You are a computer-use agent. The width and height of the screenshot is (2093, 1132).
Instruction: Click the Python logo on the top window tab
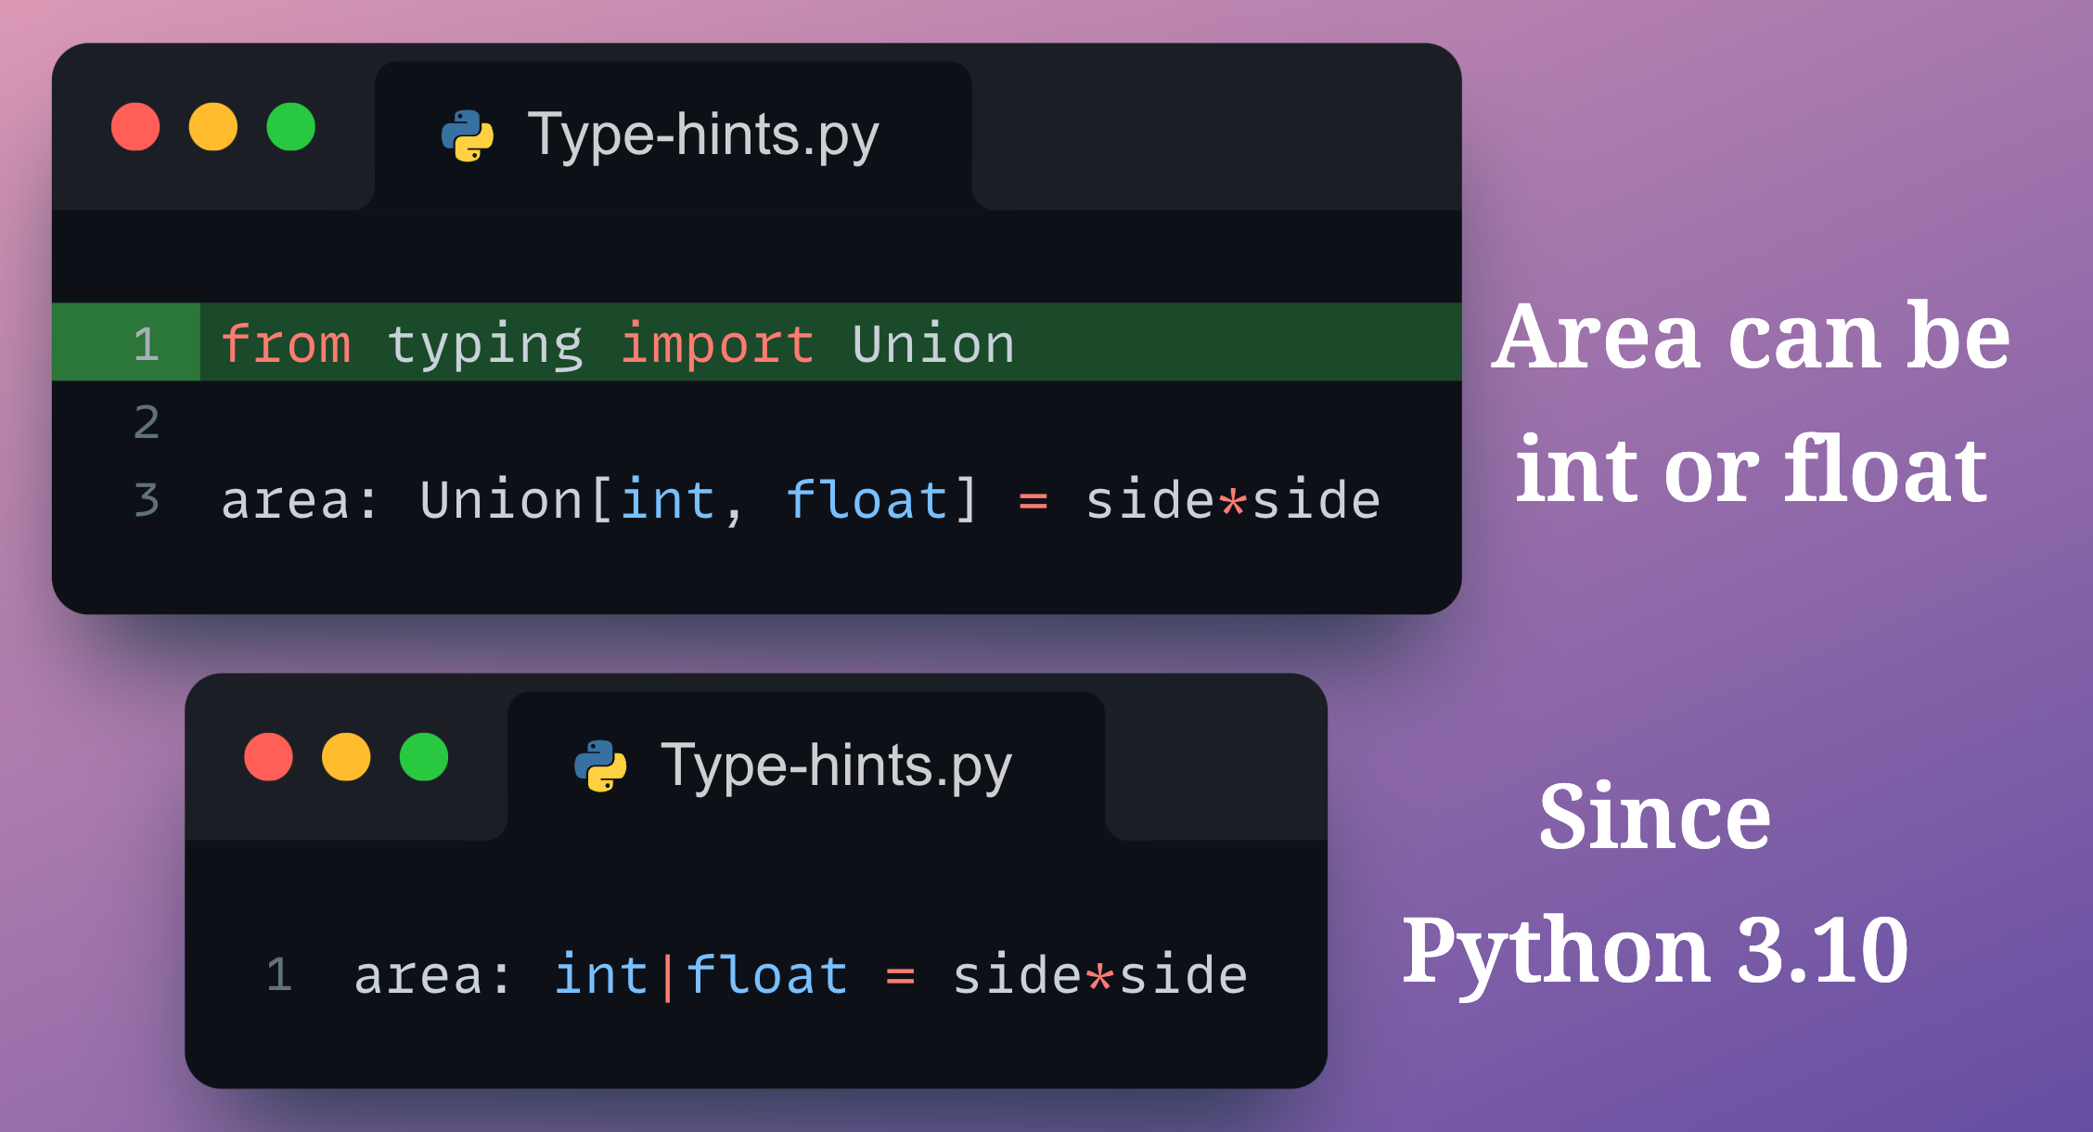[x=467, y=134]
